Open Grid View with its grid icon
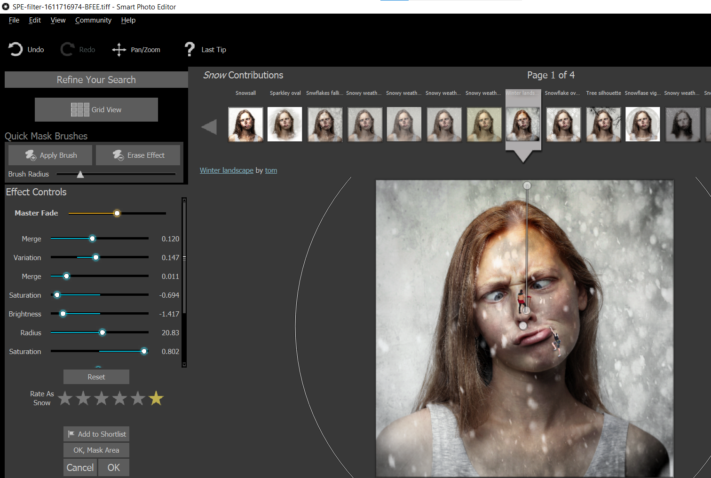Image resolution: width=711 pixels, height=478 pixels. tap(80, 109)
